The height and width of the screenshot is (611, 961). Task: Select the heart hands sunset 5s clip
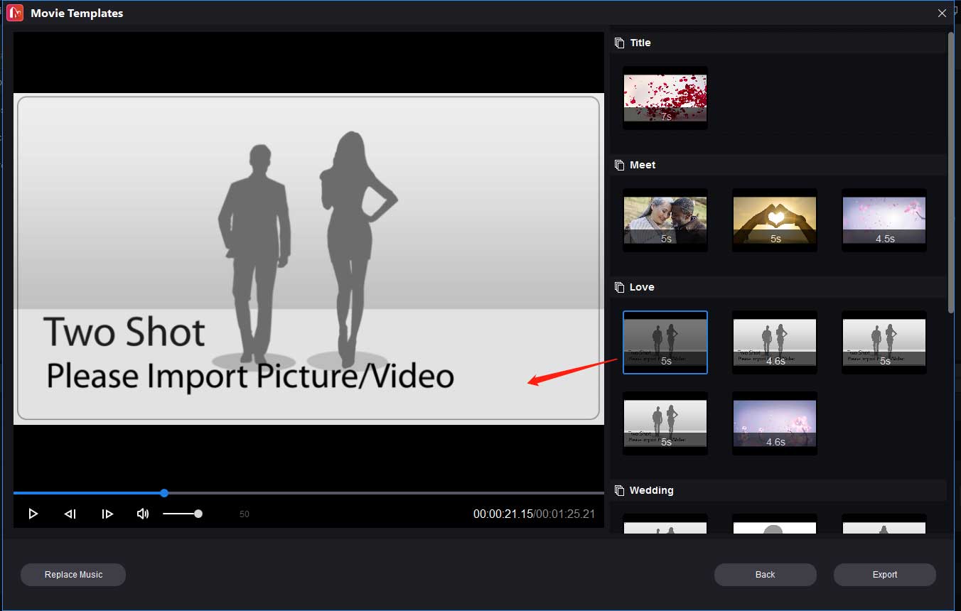[775, 220]
